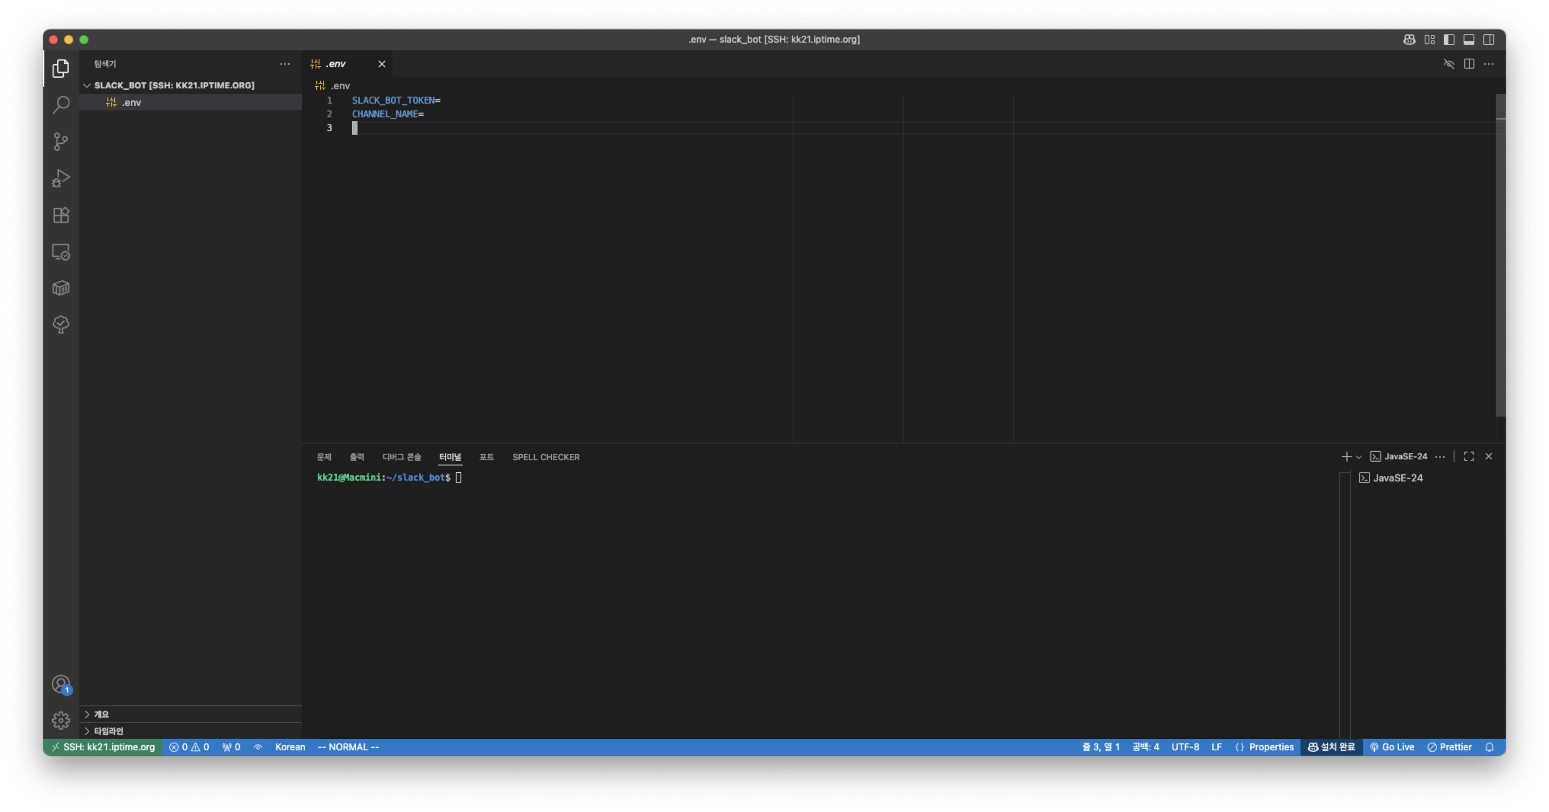
Task: Click the notifications bell in status bar
Action: [x=1489, y=747]
